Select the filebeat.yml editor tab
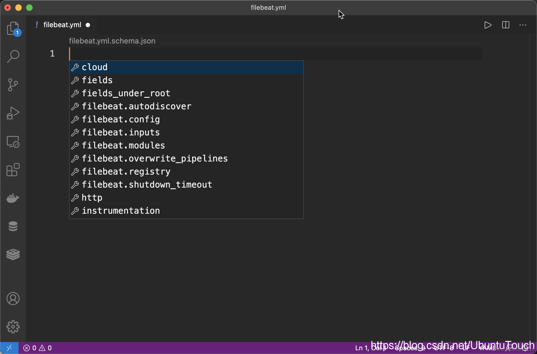 click(62, 25)
